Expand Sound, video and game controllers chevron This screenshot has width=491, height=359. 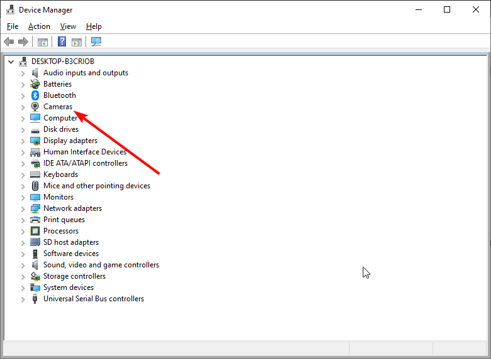click(23, 265)
